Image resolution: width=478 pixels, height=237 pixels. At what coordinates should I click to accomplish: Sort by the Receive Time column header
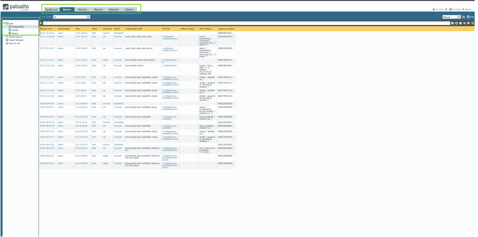click(x=48, y=29)
